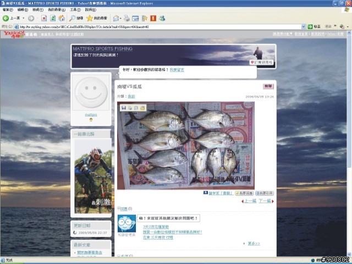Click the page icon in address bar
Viewport: 352px width, 264px height.
coord(16,27)
